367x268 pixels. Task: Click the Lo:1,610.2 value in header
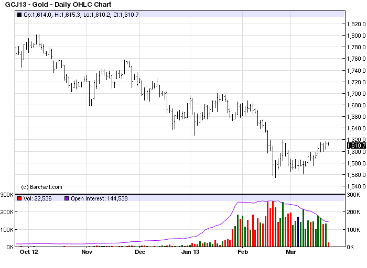[x=96, y=15]
